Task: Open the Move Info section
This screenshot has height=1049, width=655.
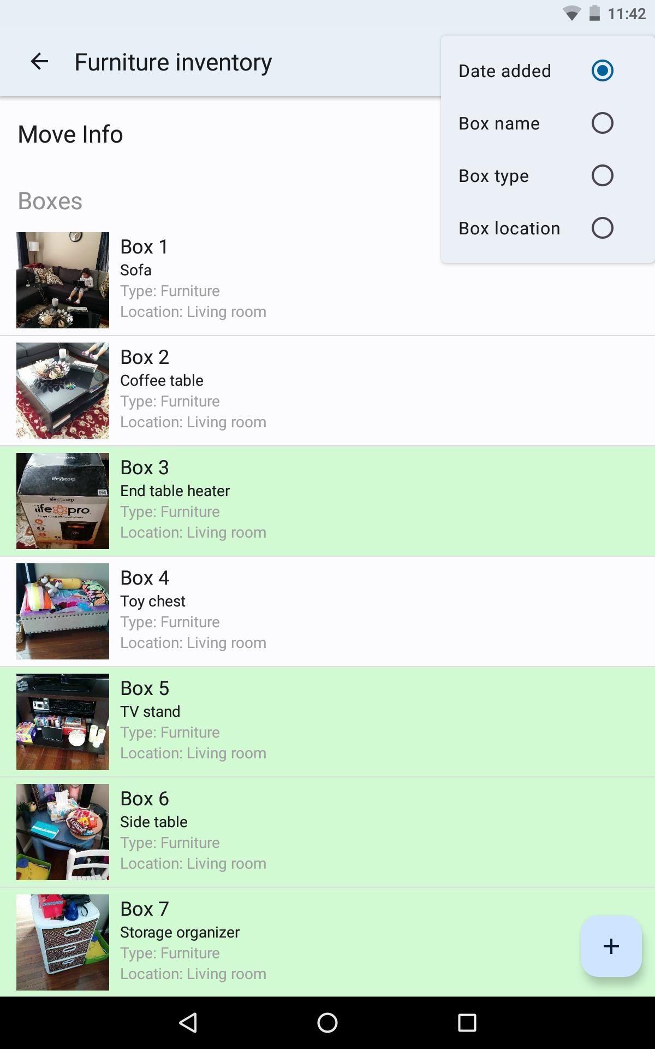Action: (x=70, y=134)
